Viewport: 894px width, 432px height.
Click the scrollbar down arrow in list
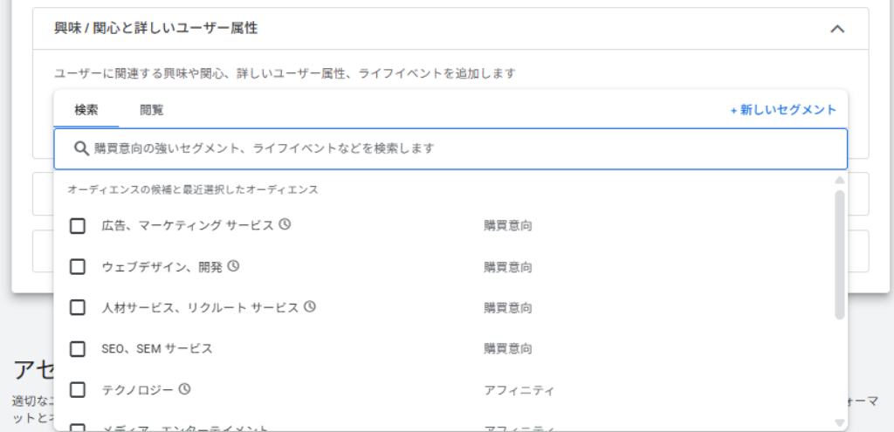tap(839, 422)
